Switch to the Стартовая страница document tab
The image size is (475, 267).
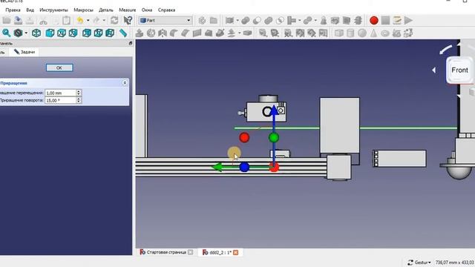pos(166,252)
